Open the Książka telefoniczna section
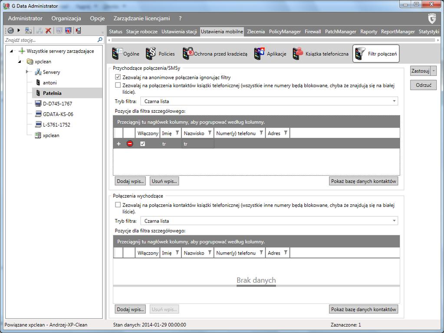This screenshot has height=333, width=444. click(x=321, y=53)
